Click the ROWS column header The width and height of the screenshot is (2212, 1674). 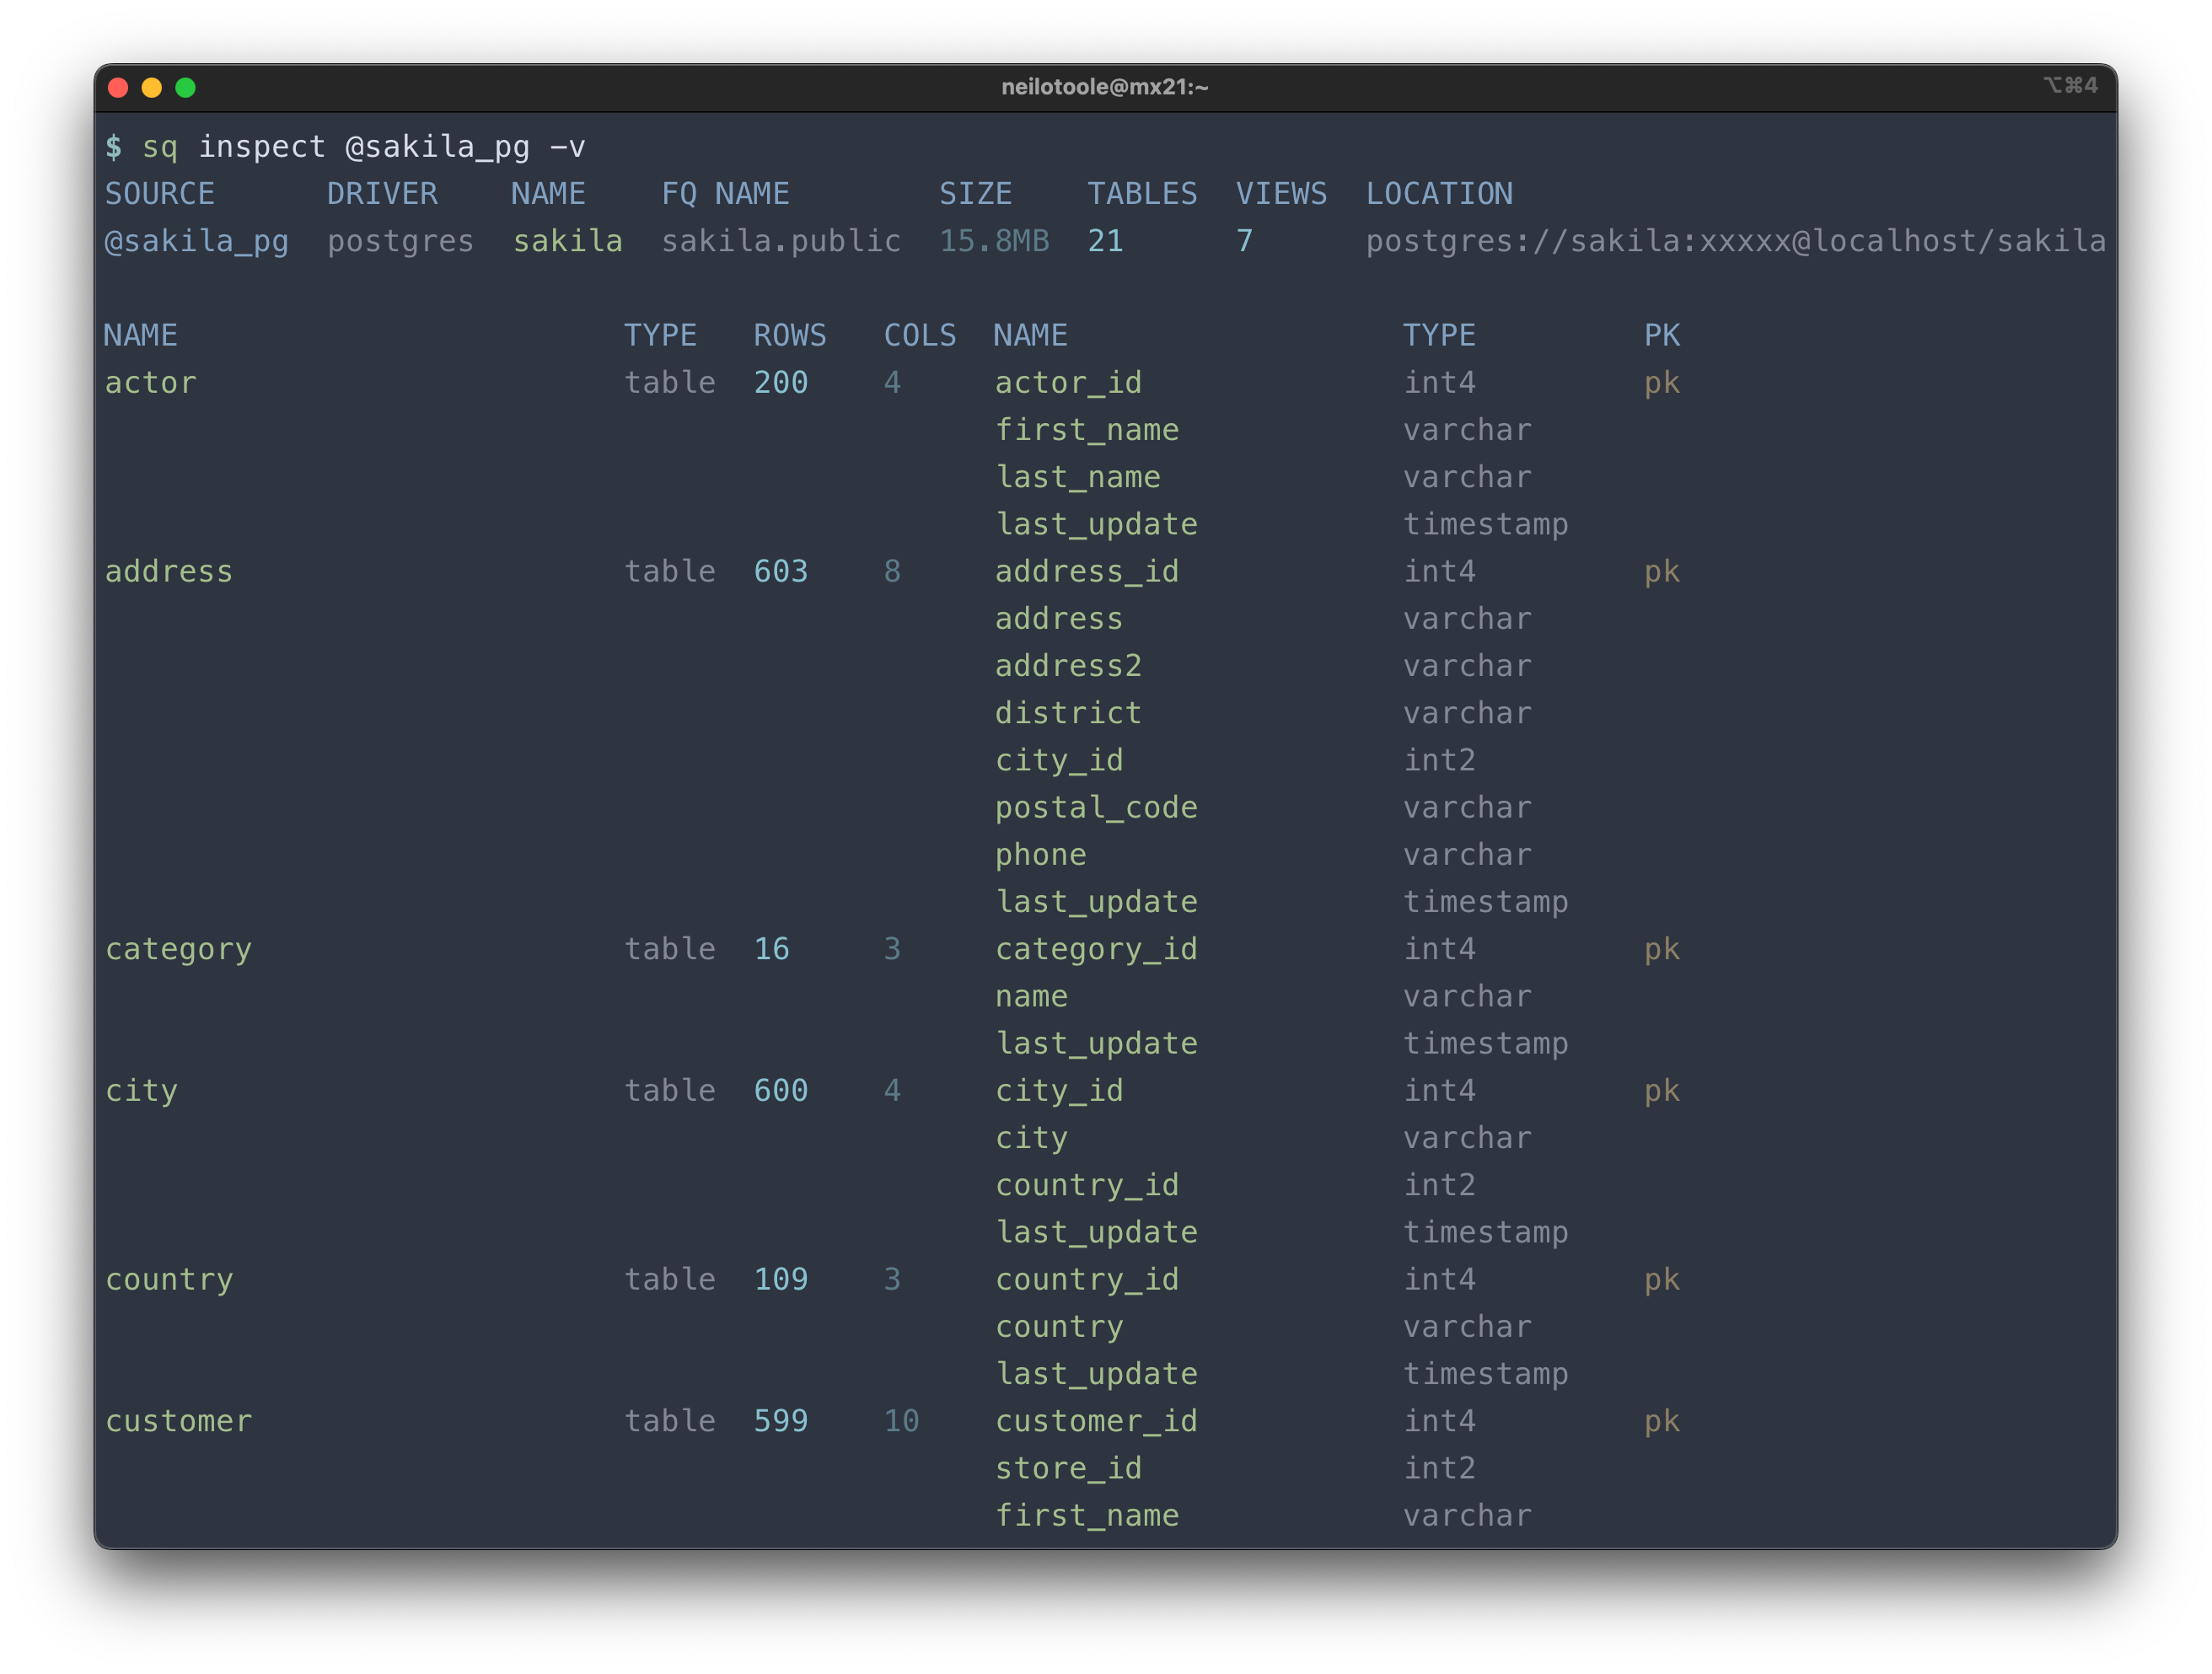point(790,335)
